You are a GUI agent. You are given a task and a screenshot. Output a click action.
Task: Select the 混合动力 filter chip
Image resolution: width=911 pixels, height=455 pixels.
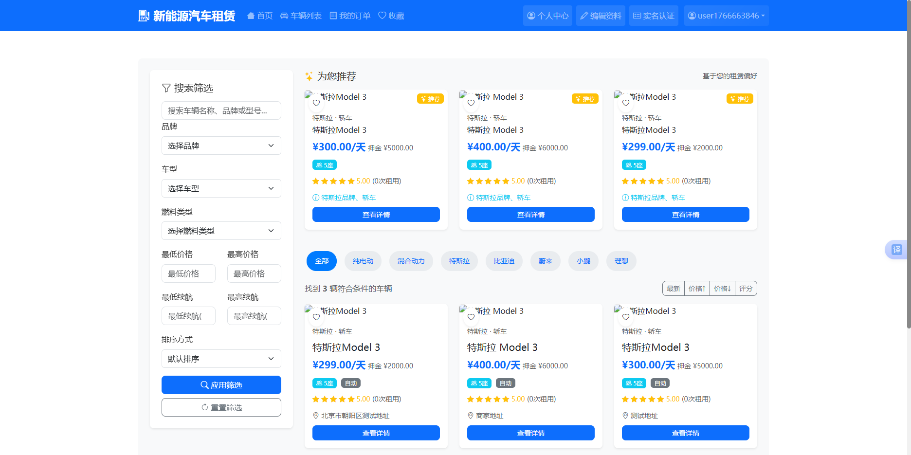click(411, 261)
